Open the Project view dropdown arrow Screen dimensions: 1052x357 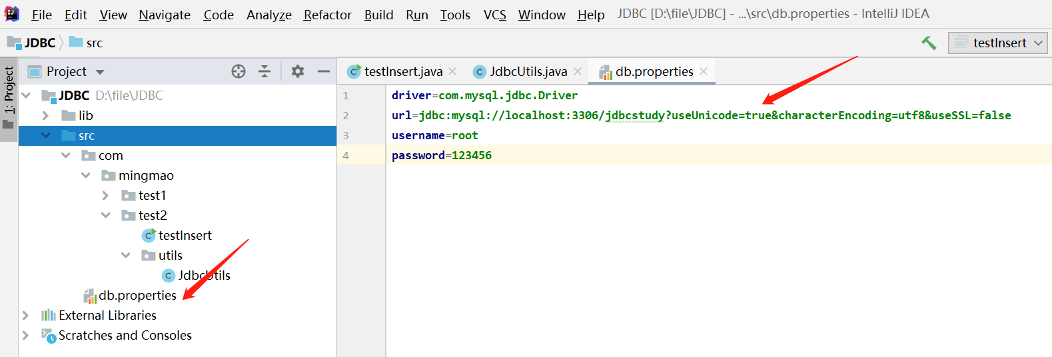pos(100,72)
